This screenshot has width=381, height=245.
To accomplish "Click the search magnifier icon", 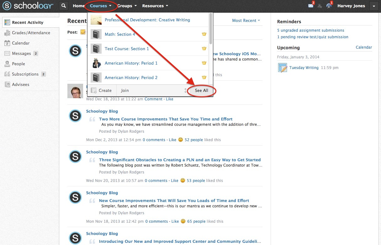I will pyautogui.click(x=64, y=6).
